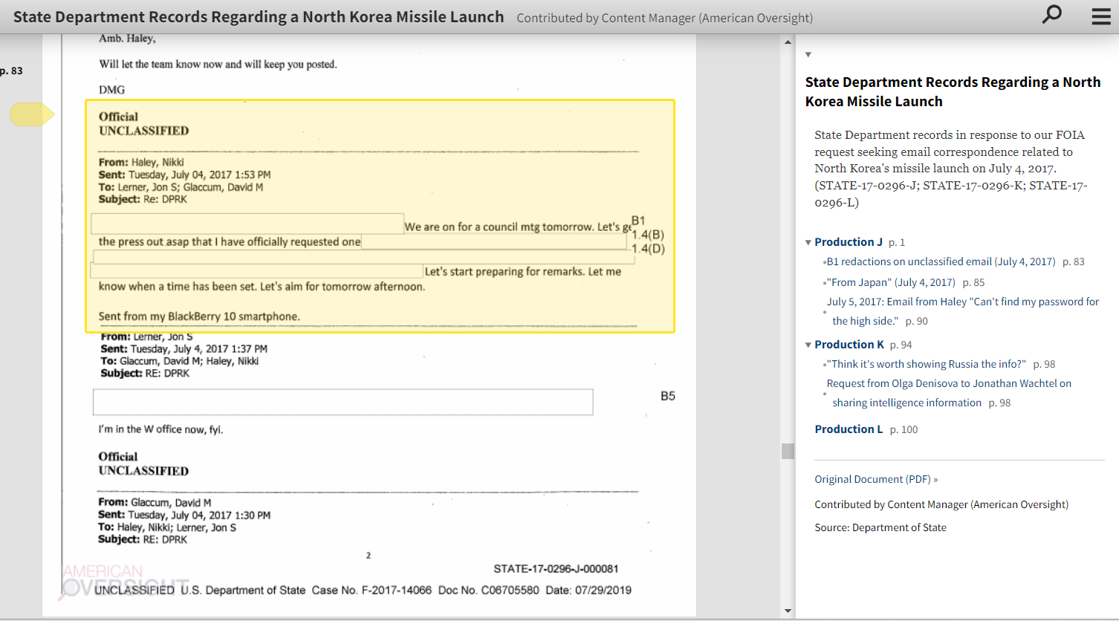Open Production J section link

(849, 242)
